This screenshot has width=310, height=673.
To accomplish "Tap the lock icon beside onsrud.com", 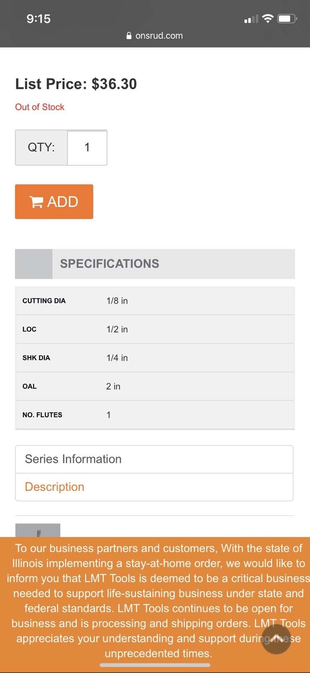I will (129, 36).
